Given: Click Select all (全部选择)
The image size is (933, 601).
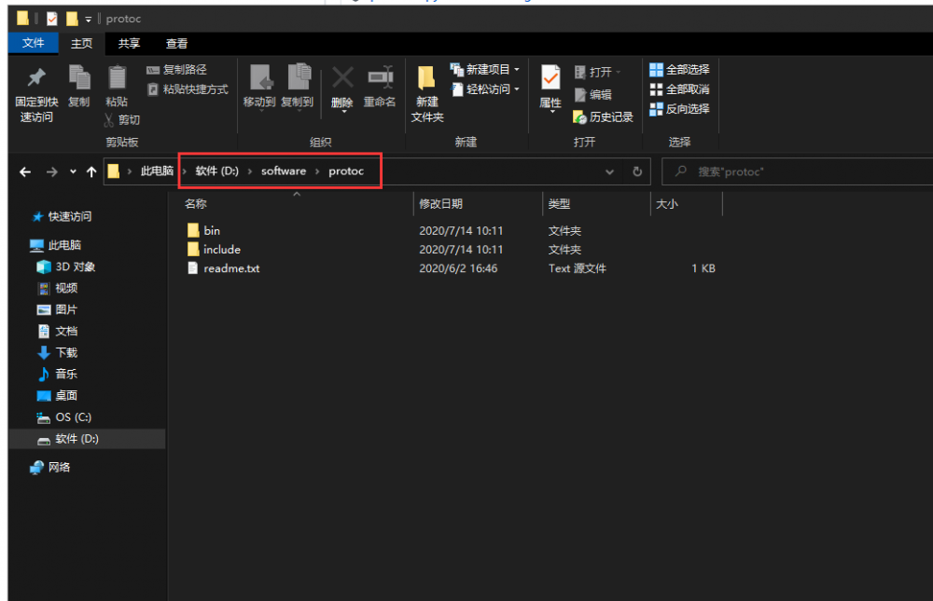Looking at the screenshot, I should [x=679, y=70].
